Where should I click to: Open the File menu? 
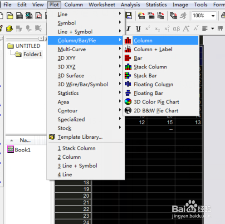[7, 5]
